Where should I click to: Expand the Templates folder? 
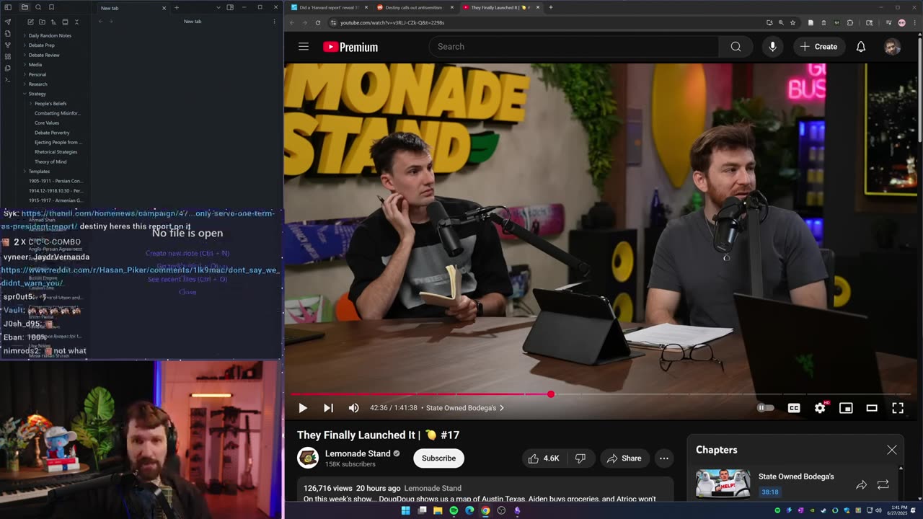(39, 172)
